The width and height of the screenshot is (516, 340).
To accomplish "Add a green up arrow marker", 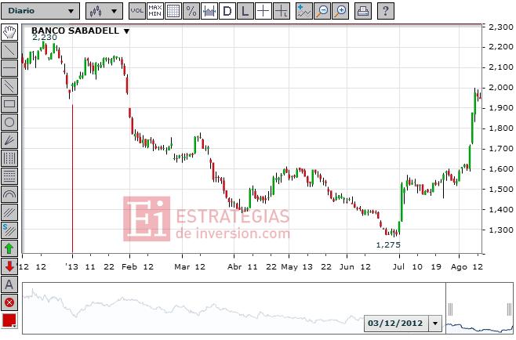I will 9,248.
